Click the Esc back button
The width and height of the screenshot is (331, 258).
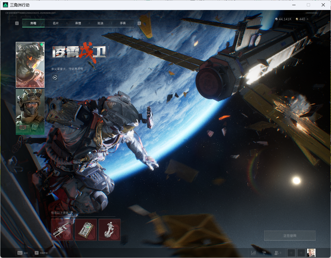(x=23, y=253)
